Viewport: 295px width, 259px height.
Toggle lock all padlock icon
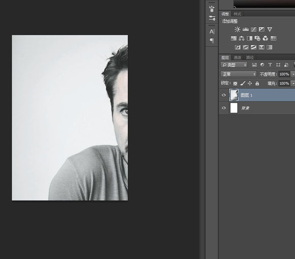pyautogui.click(x=257, y=83)
